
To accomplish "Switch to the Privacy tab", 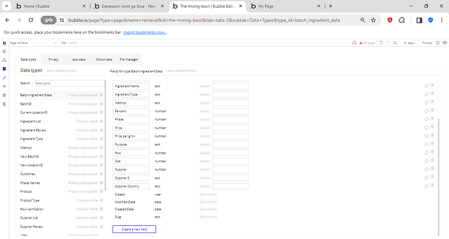I will [x=53, y=59].
